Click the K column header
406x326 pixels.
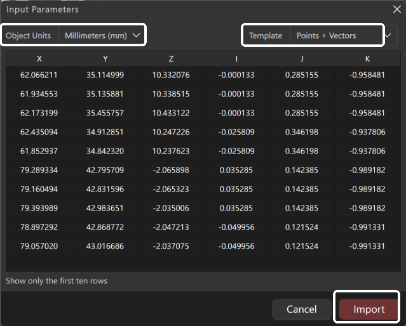coord(367,59)
